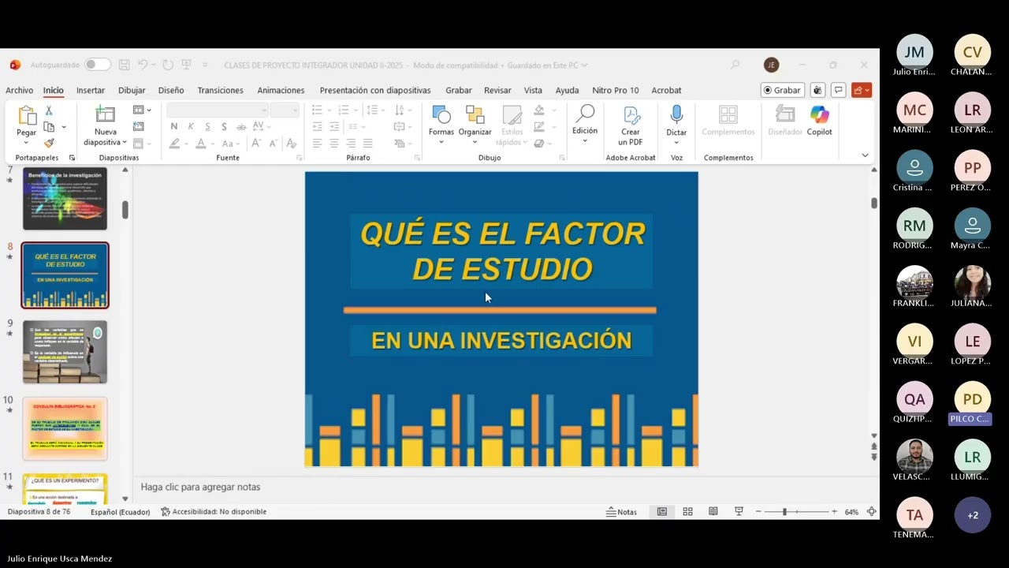Click the Format Painter brush icon
Viewport: 1009px width, 568px height.
tap(49, 144)
